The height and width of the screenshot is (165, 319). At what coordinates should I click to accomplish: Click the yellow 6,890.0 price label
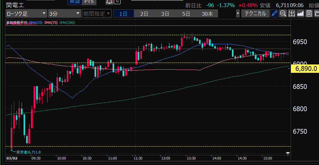[x=304, y=68]
